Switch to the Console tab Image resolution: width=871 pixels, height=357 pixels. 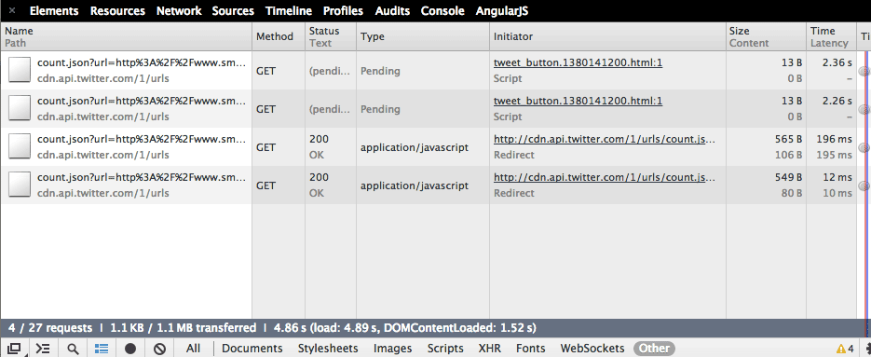click(x=442, y=10)
